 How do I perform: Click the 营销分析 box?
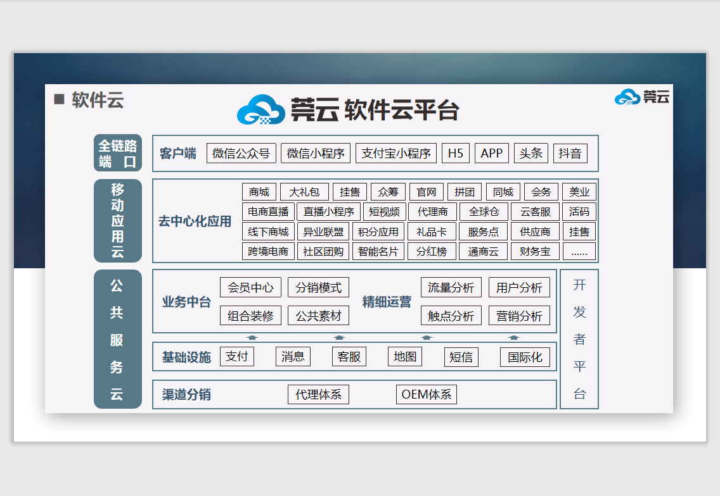pyautogui.click(x=520, y=315)
